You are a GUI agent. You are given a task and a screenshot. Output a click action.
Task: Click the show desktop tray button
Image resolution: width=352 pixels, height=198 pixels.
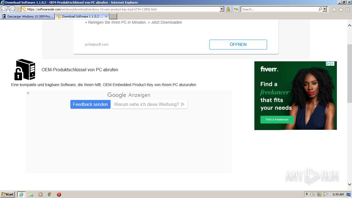349,194
